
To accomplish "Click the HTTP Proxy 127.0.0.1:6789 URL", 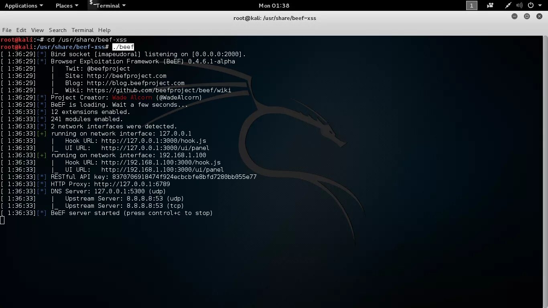I will (132, 184).
